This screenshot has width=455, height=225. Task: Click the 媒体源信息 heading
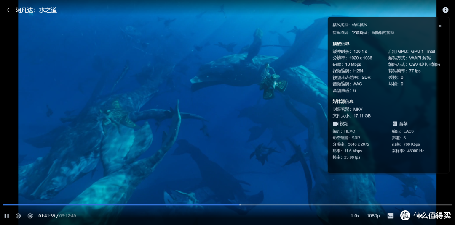(x=343, y=102)
